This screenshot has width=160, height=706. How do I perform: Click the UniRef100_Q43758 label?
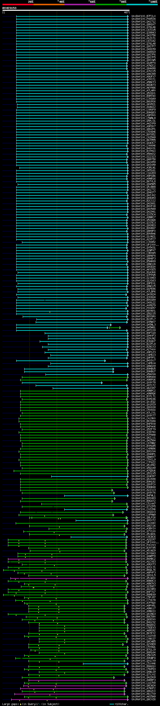click(x=143, y=35)
